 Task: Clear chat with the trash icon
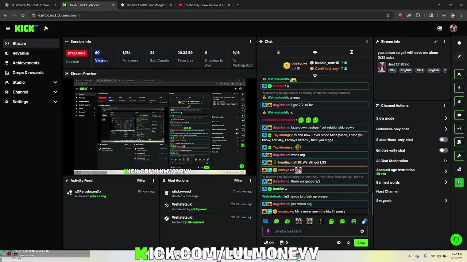[278, 52]
